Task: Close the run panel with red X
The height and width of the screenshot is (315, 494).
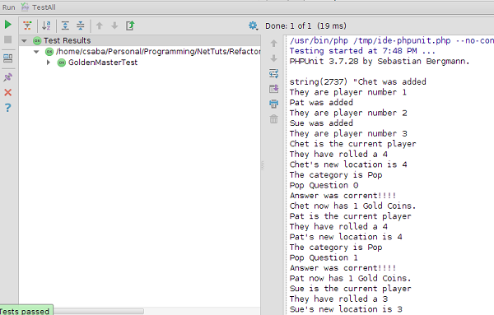Action: point(8,92)
